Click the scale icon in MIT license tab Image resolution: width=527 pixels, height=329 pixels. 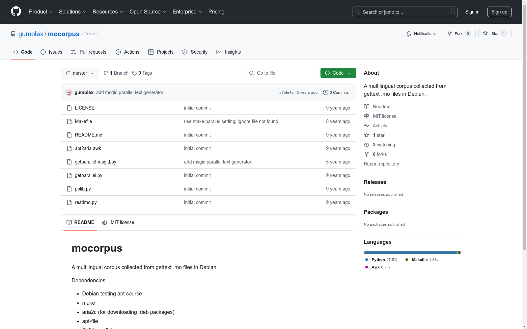click(x=105, y=222)
